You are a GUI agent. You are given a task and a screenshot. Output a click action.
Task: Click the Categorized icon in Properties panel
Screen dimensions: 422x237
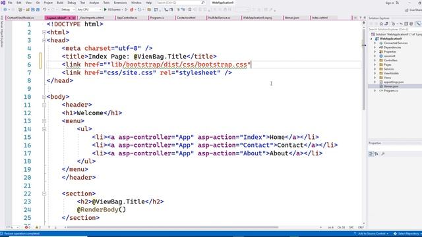pyautogui.click(x=371, y=153)
